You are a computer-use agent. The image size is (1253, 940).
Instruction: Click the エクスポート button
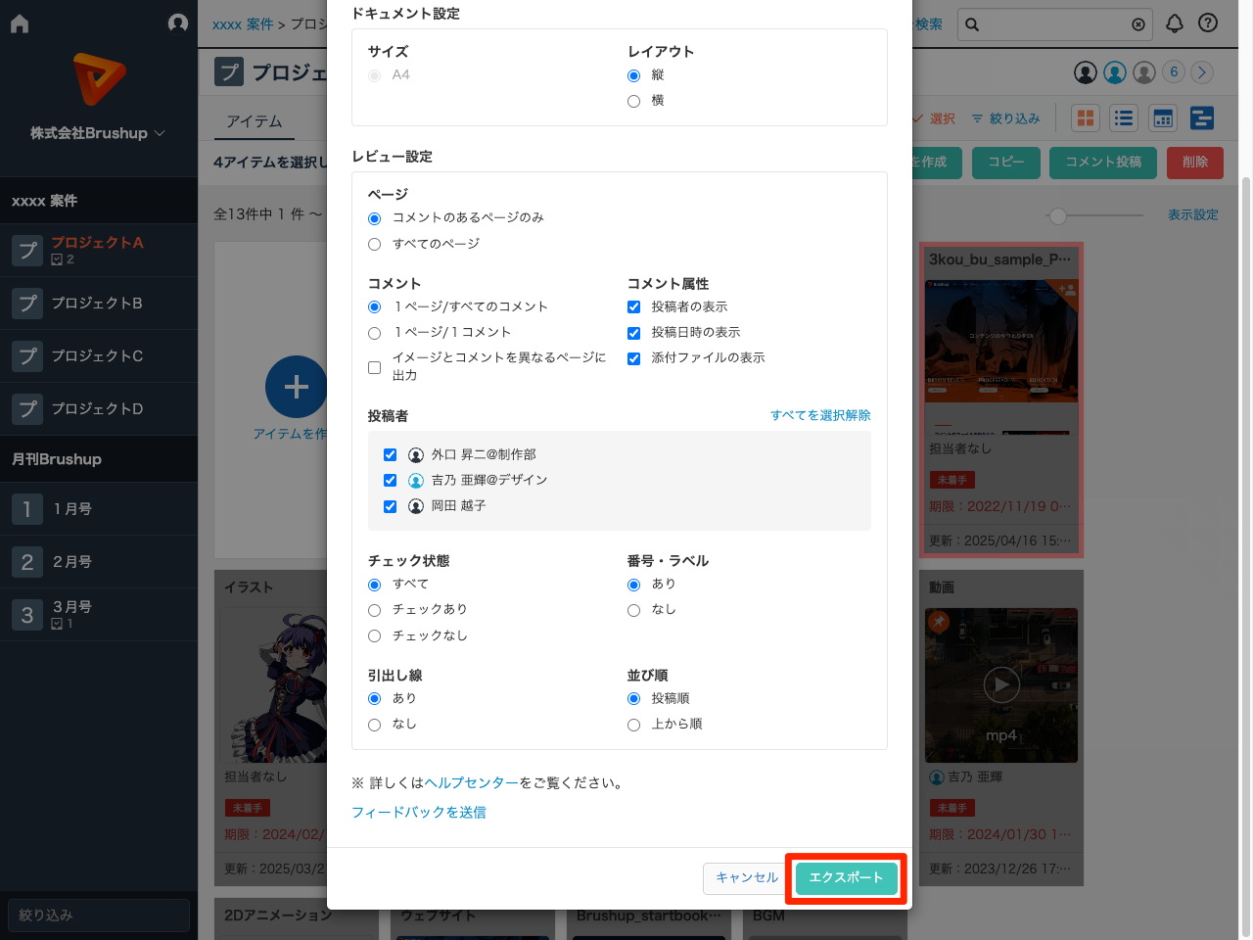coord(846,878)
